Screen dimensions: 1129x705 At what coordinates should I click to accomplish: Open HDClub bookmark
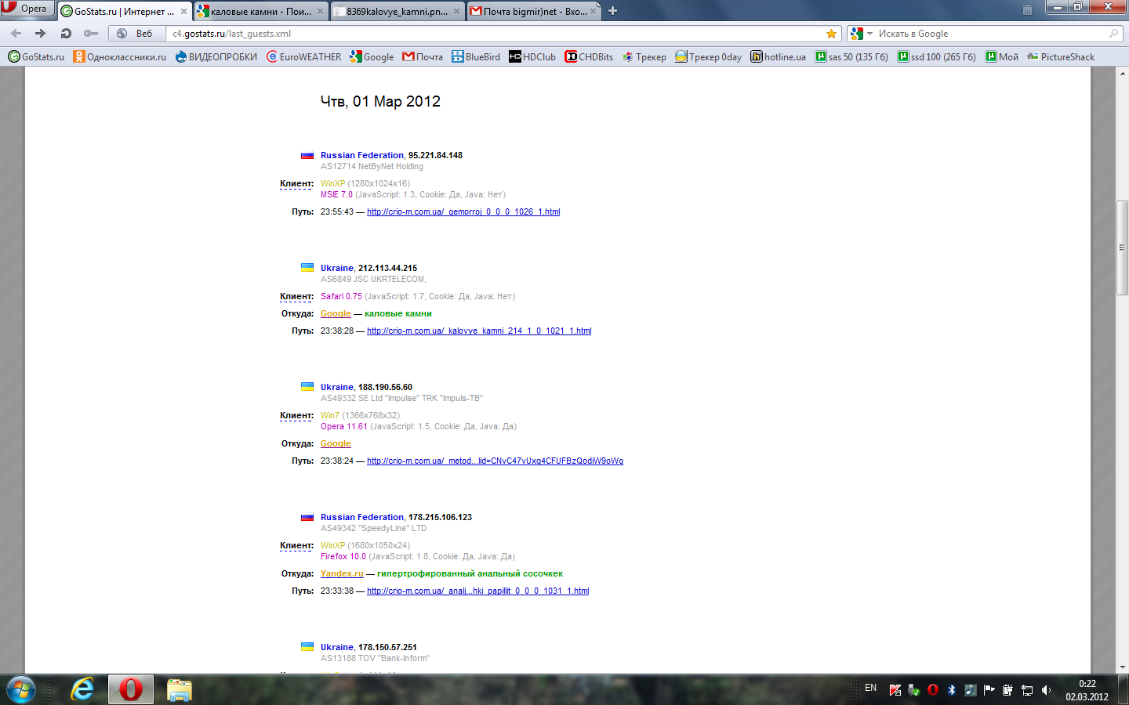[x=532, y=56]
